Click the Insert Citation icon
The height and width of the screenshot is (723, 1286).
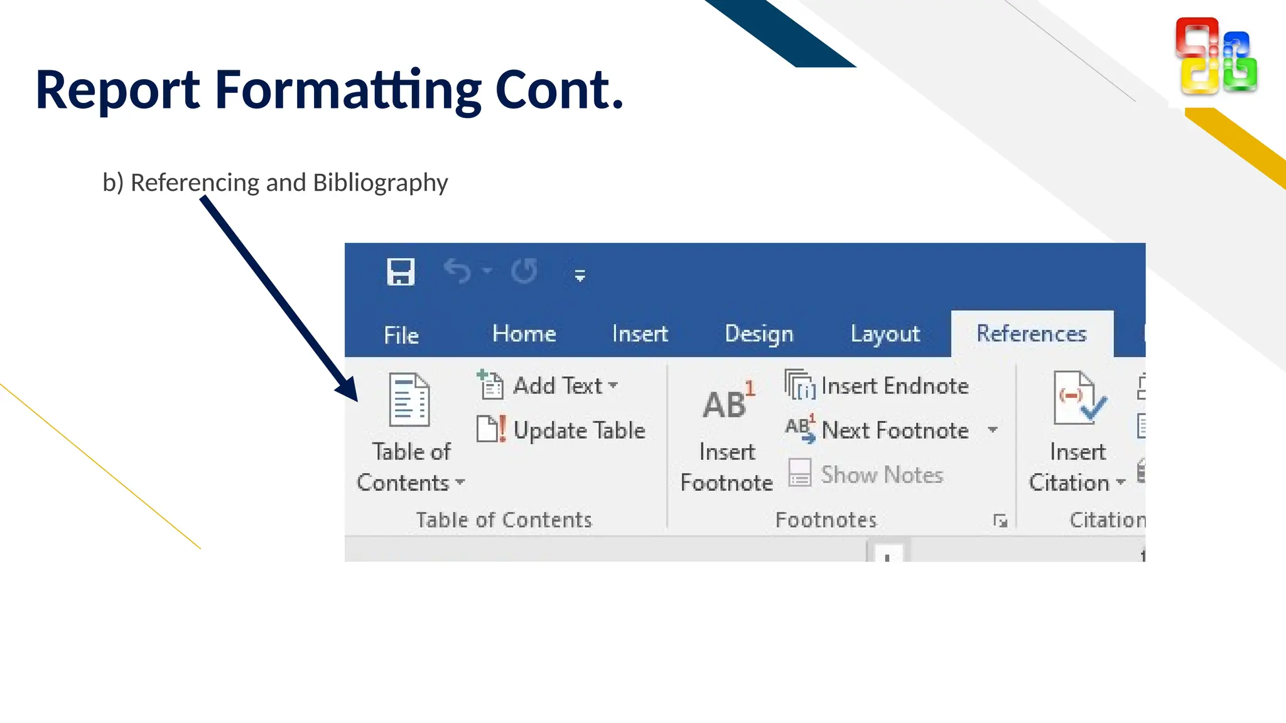tap(1080, 398)
